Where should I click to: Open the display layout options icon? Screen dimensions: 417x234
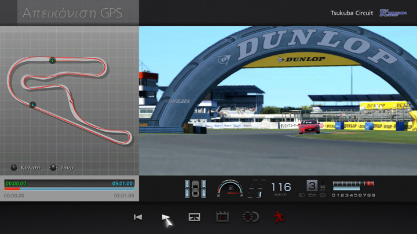[x=195, y=217]
